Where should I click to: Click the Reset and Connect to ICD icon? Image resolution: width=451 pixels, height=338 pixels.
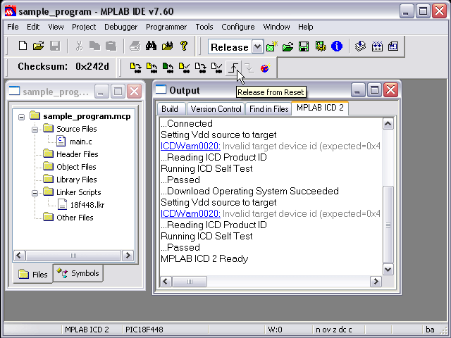coord(265,68)
